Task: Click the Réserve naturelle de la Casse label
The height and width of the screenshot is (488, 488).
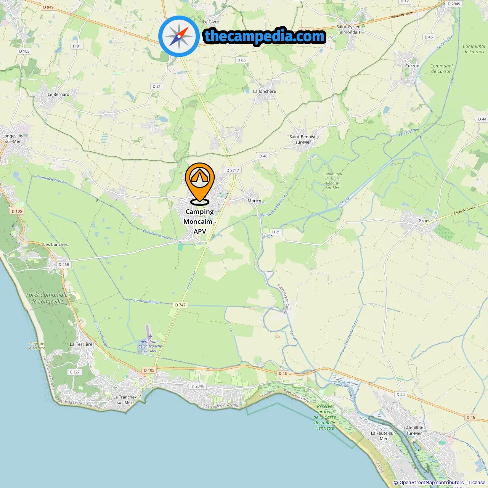Action: (x=325, y=417)
